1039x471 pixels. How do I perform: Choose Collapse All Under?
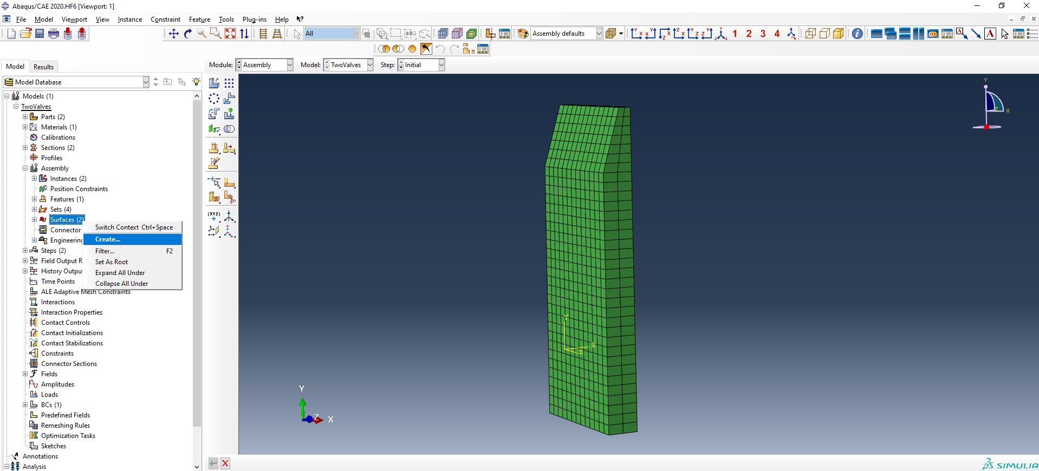point(132,284)
